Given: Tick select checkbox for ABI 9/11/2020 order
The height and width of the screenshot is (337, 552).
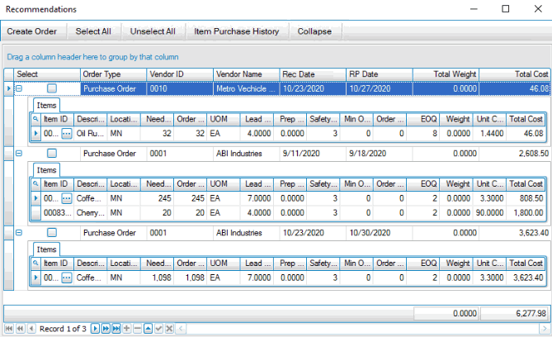Looking at the screenshot, I should [x=52, y=154].
